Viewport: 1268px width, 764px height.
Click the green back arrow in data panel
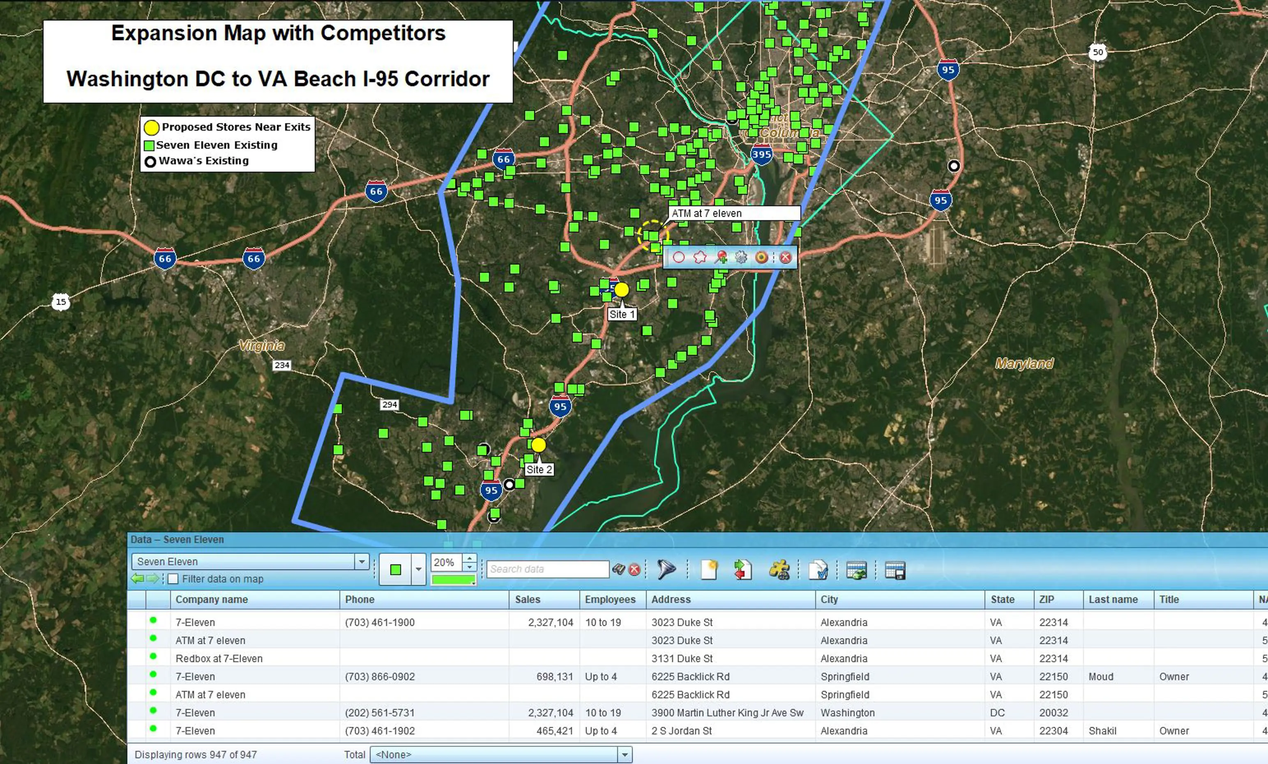coord(137,578)
